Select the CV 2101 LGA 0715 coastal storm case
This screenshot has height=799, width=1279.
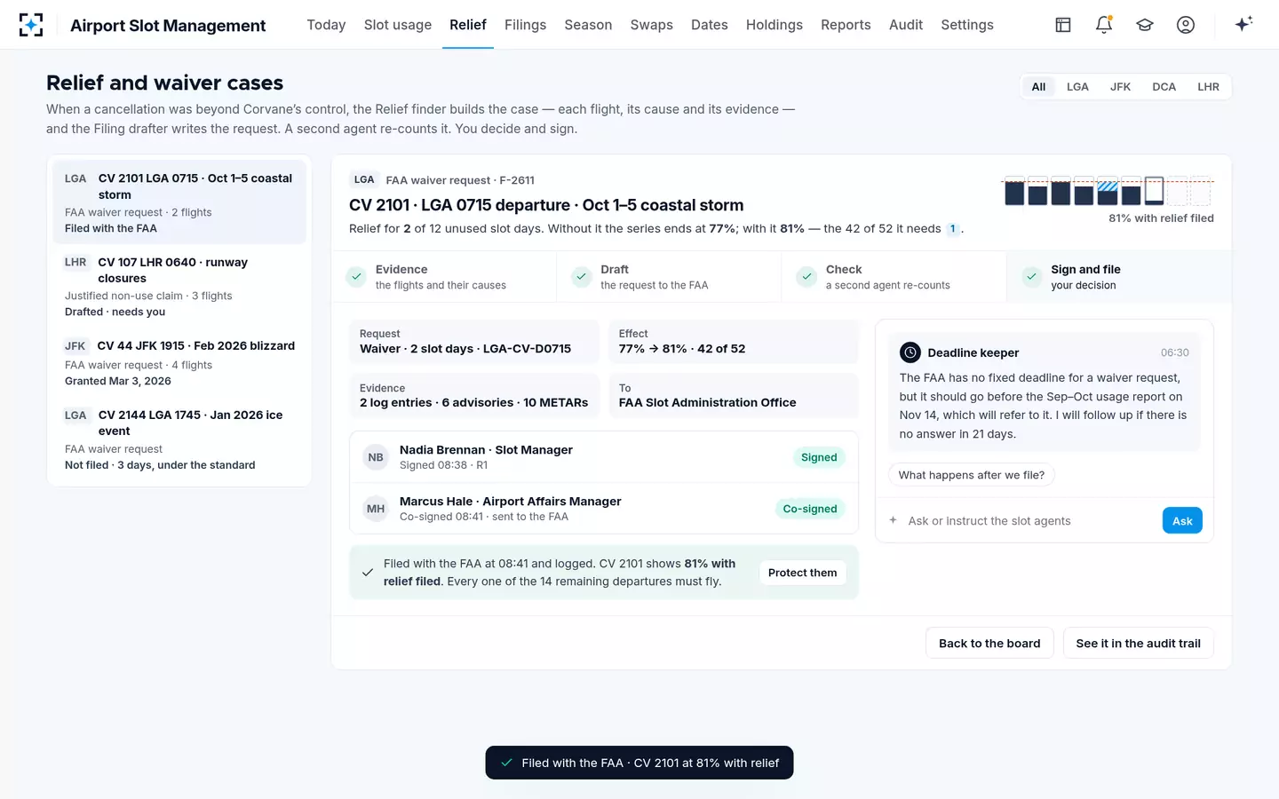179,202
